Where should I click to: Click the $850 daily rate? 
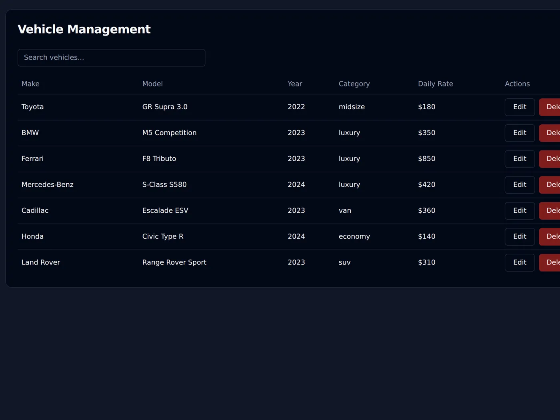[x=426, y=159]
